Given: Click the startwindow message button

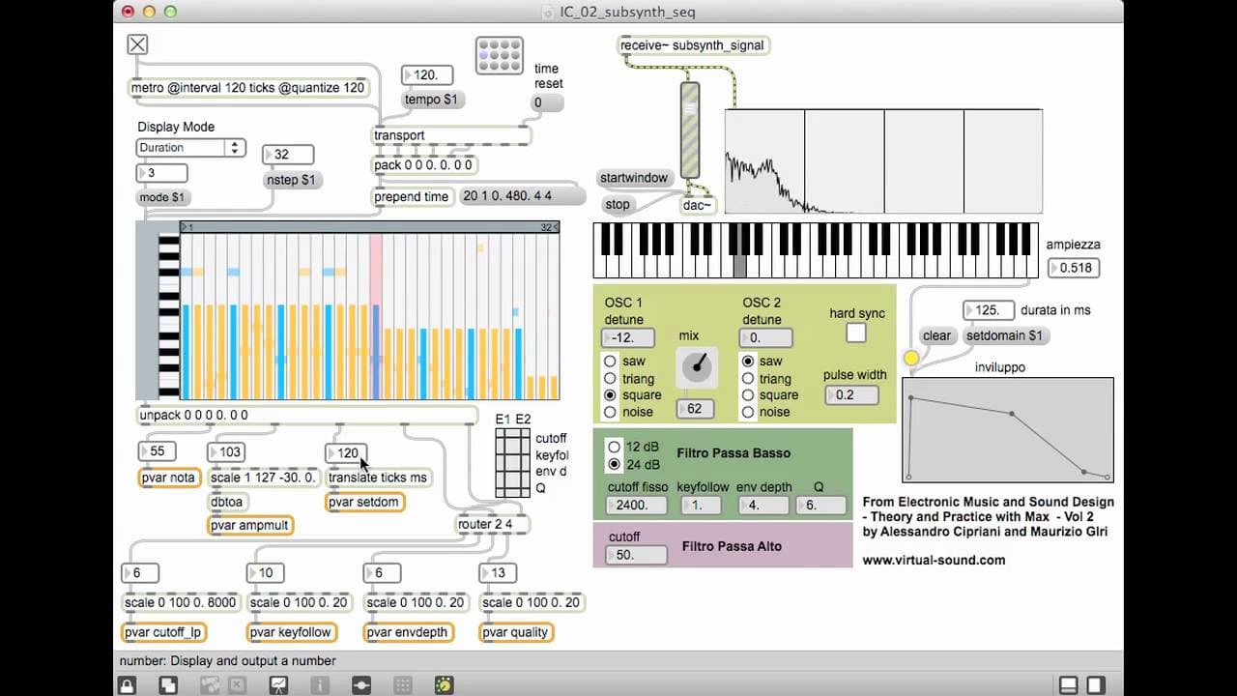Looking at the screenshot, I should click(x=634, y=178).
